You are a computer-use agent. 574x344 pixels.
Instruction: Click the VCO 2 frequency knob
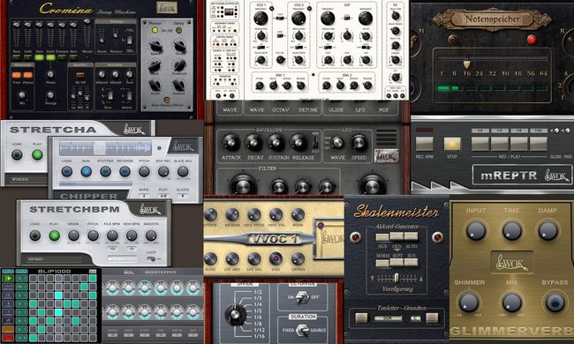point(298,18)
